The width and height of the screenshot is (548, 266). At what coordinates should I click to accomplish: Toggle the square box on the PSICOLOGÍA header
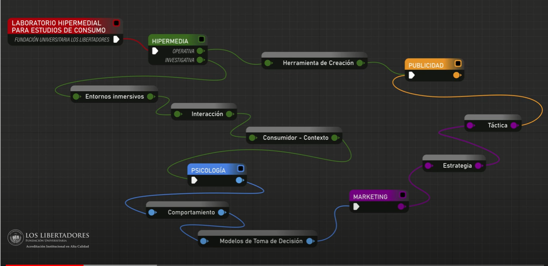240,168
